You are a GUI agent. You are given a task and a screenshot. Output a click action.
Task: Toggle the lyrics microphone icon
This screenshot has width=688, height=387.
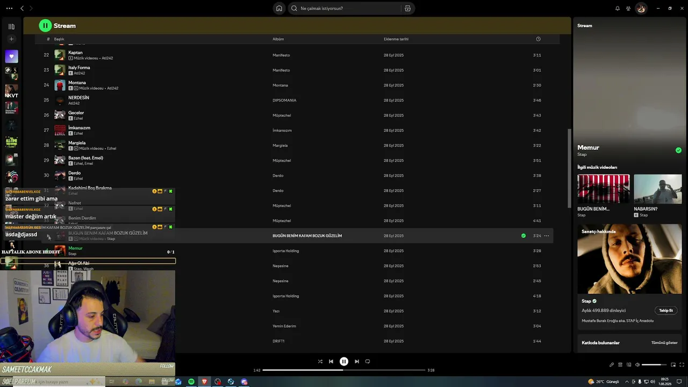coord(611,365)
